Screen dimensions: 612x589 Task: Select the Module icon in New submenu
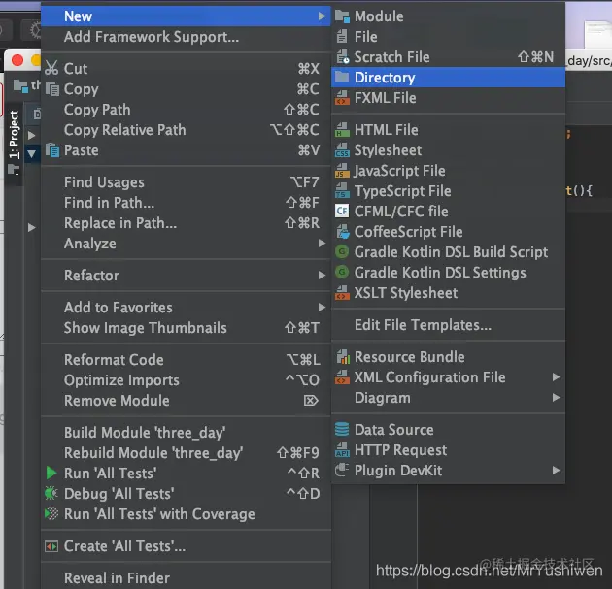coord(342,16)
